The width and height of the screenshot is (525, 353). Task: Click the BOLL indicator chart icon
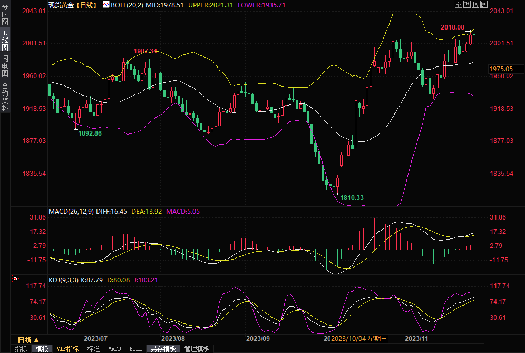(106, 4)
